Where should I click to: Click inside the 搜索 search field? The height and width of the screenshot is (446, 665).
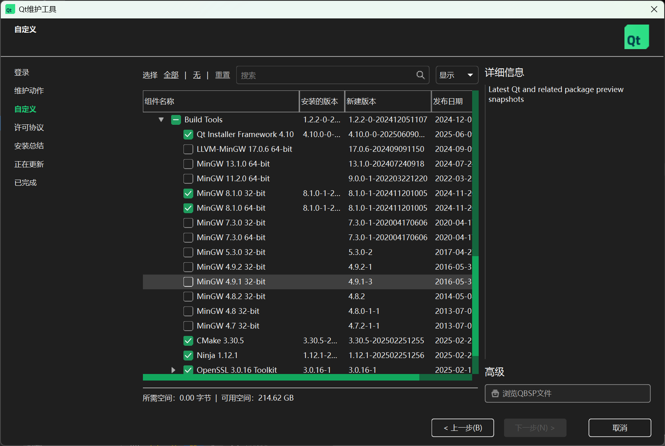coord(328,75)
